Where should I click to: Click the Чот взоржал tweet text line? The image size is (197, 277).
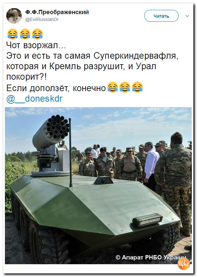point(36,45)
